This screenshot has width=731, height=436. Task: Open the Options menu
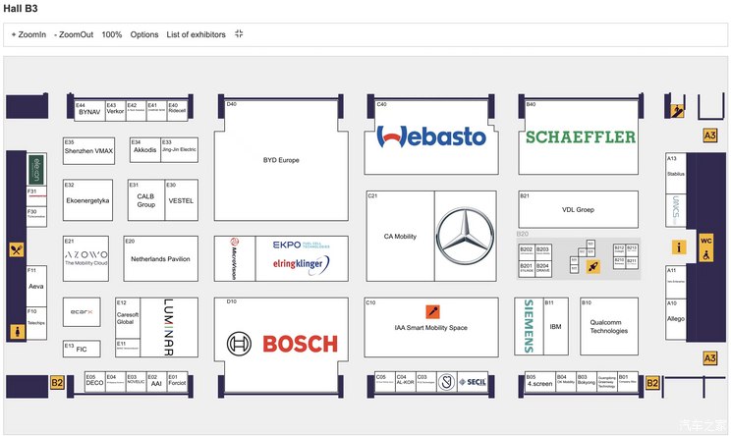[x=144, y=34]
